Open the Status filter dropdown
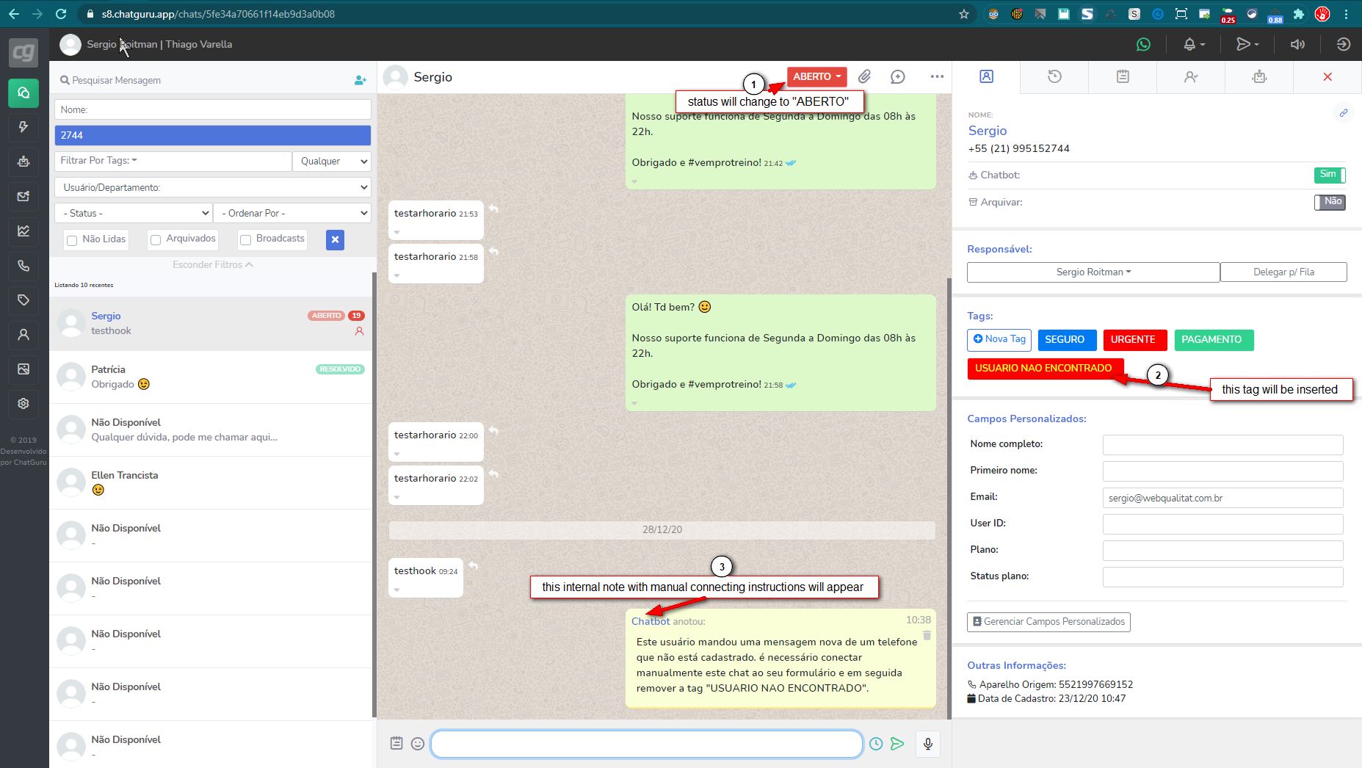The image size is (1362, 768). point(134,213)
